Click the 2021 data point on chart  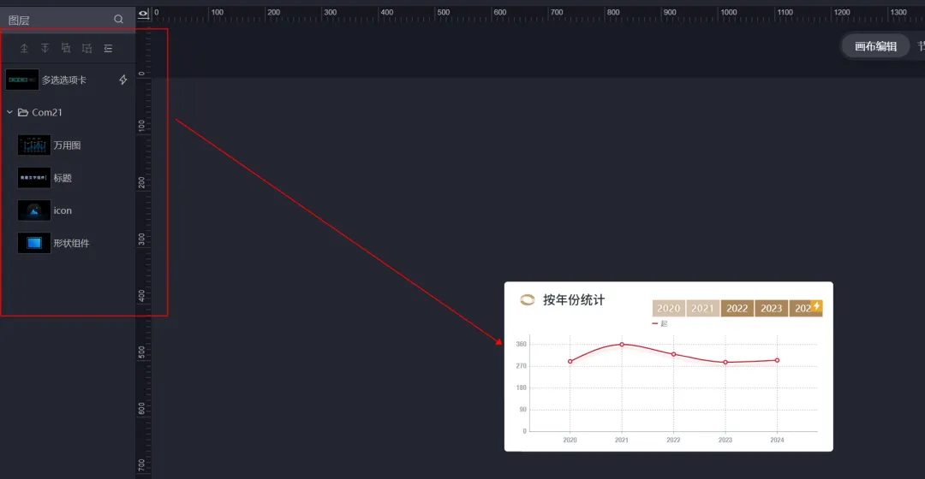(622, 344)
